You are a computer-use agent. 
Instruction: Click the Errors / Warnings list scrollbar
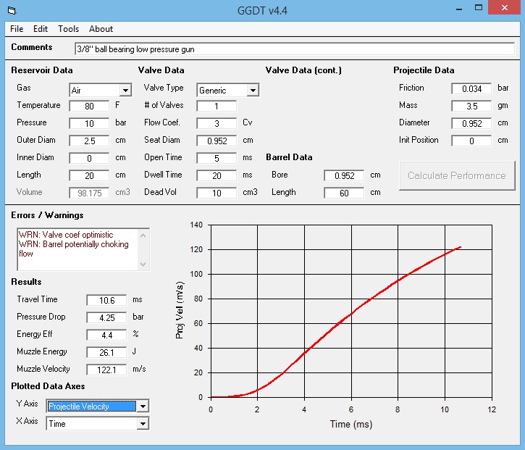coord(143,249)
